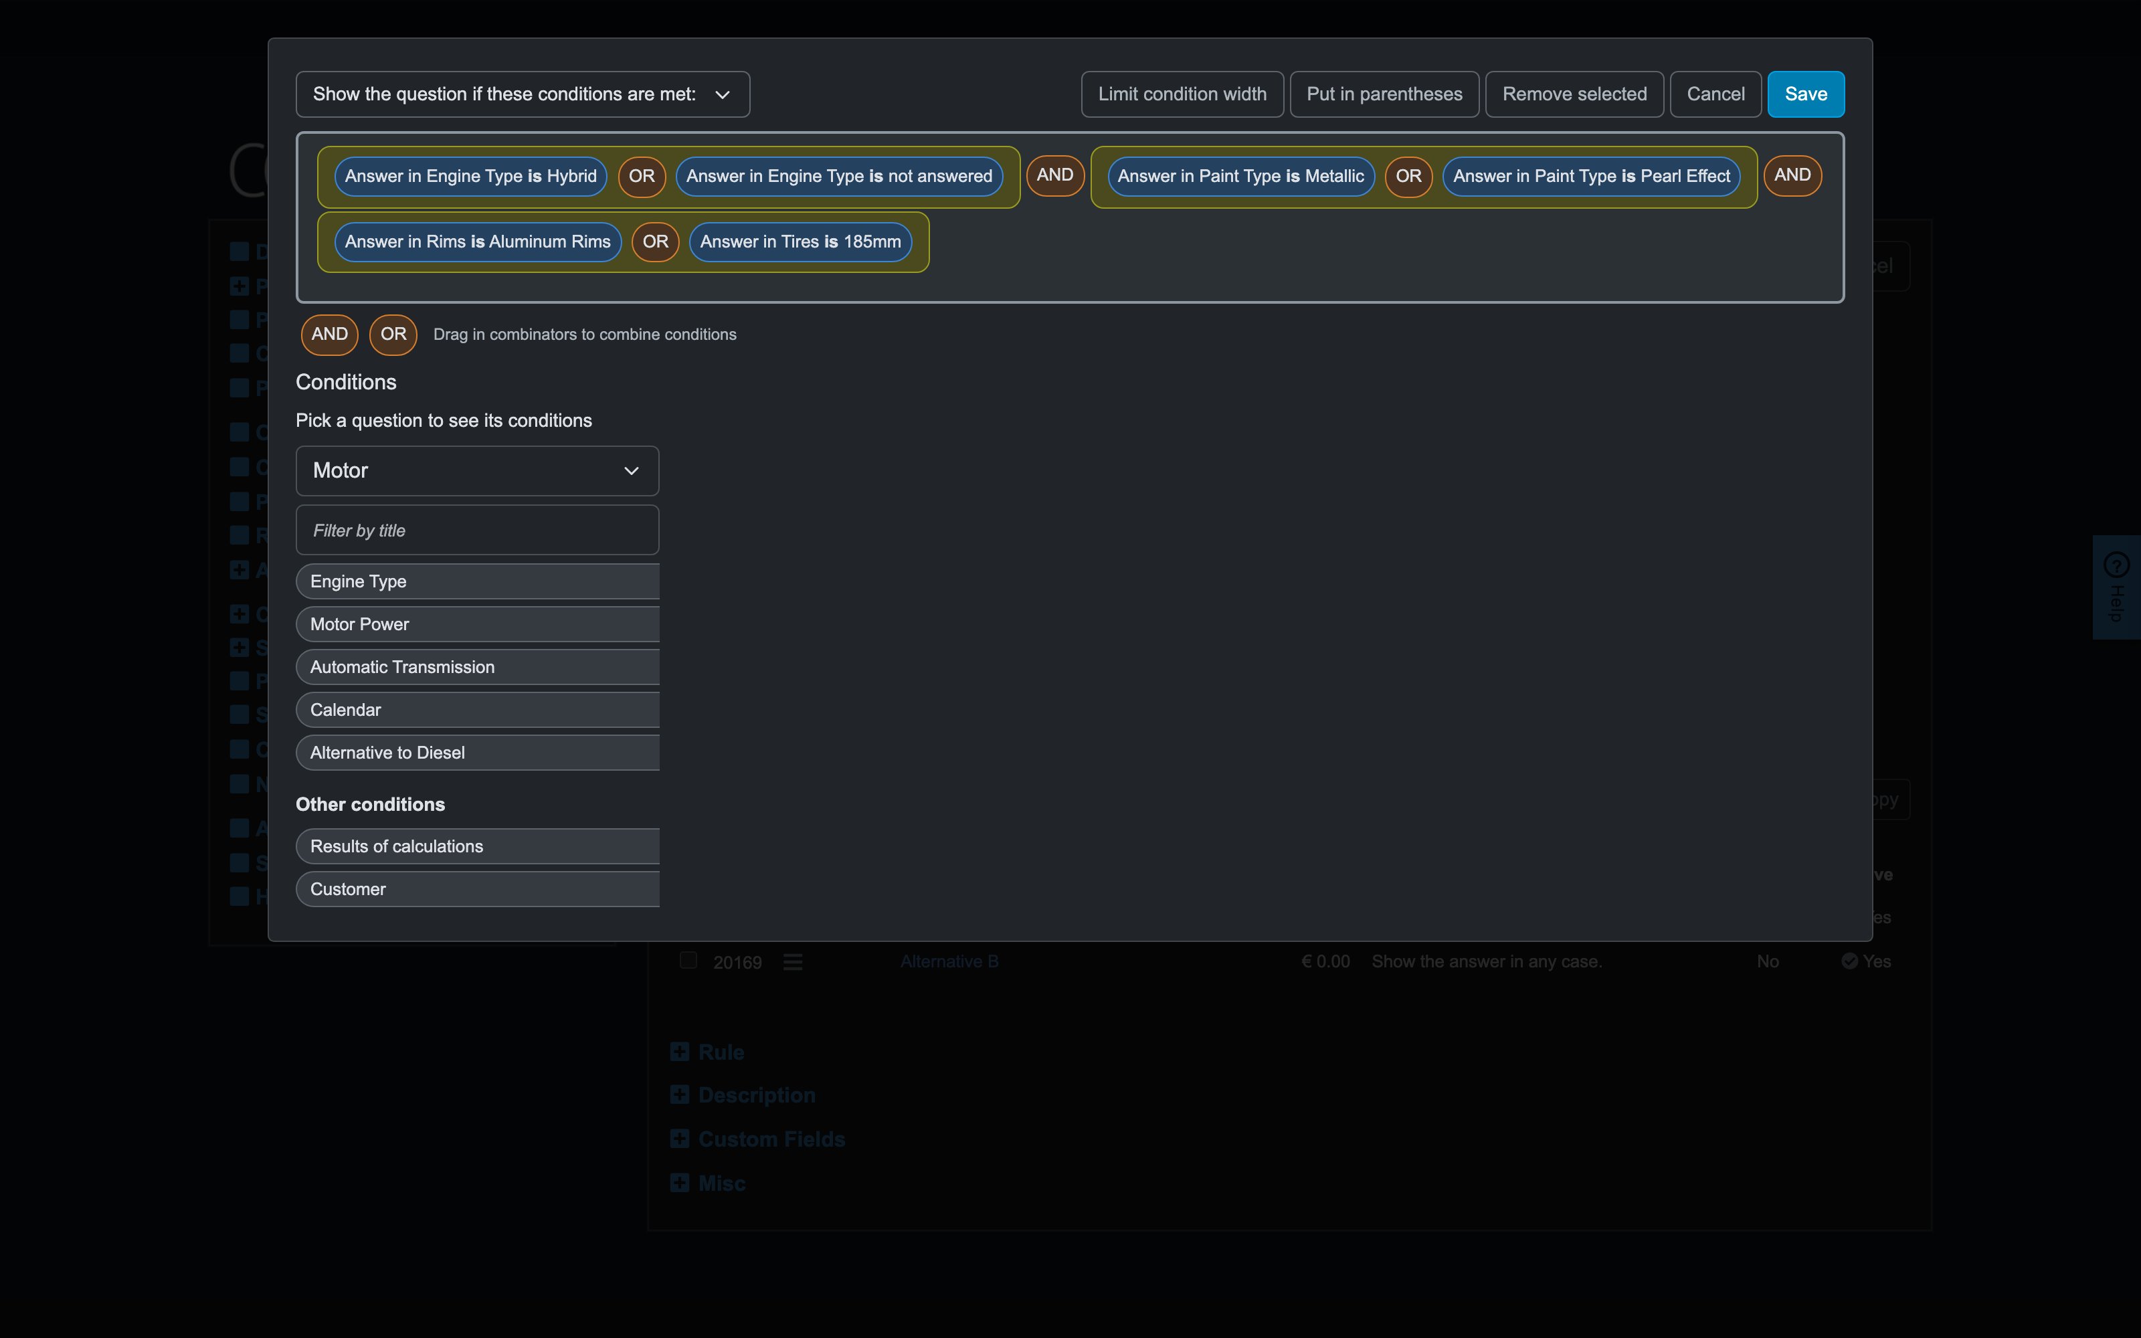Open the Help side tab

tap(2116, 587)
